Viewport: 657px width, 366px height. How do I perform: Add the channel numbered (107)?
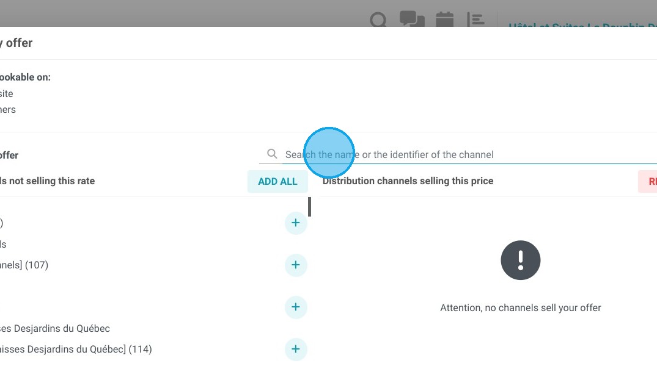pyautogui.click(x=296, y=265)
